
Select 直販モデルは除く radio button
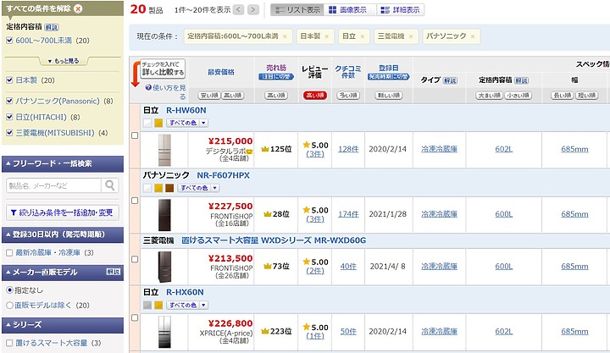(x=9, y=306)
